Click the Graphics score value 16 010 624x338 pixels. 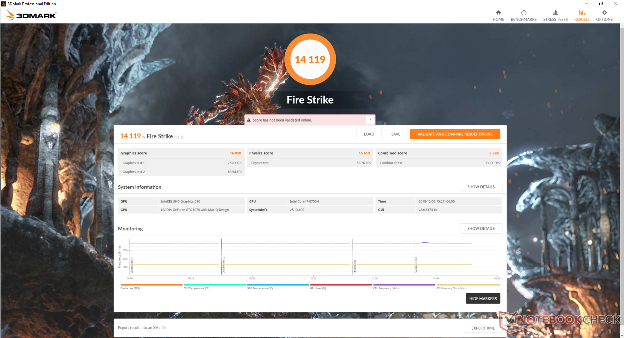tap(236, 153)
